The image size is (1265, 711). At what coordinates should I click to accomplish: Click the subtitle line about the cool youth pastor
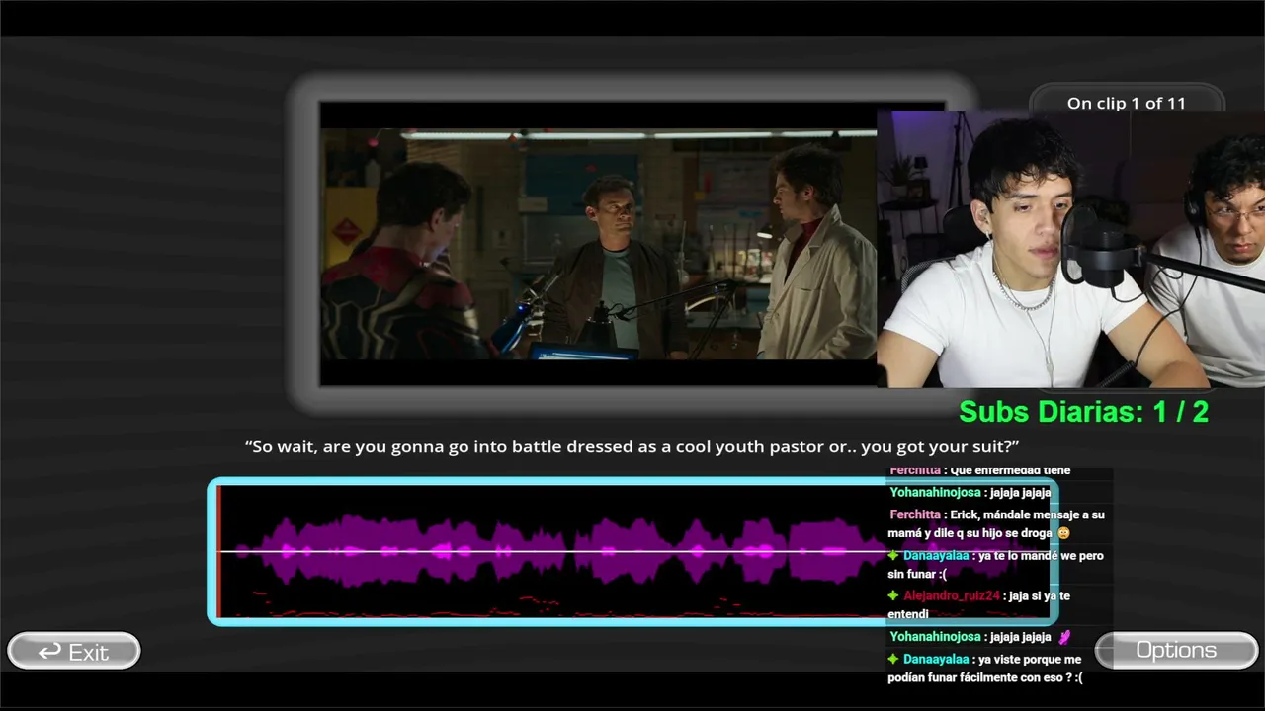(x=632, y=446)
